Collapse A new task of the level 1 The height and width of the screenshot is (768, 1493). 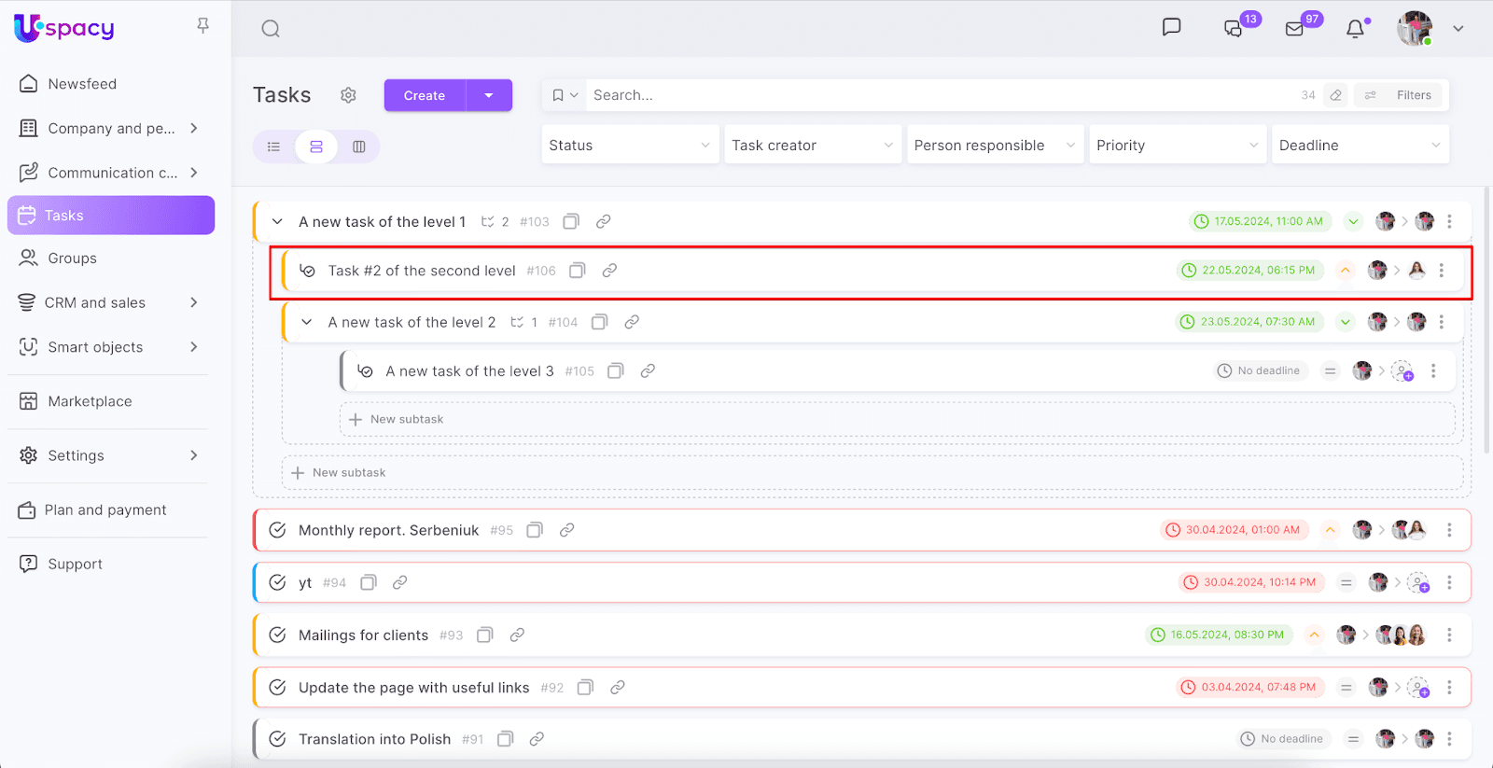277,222
